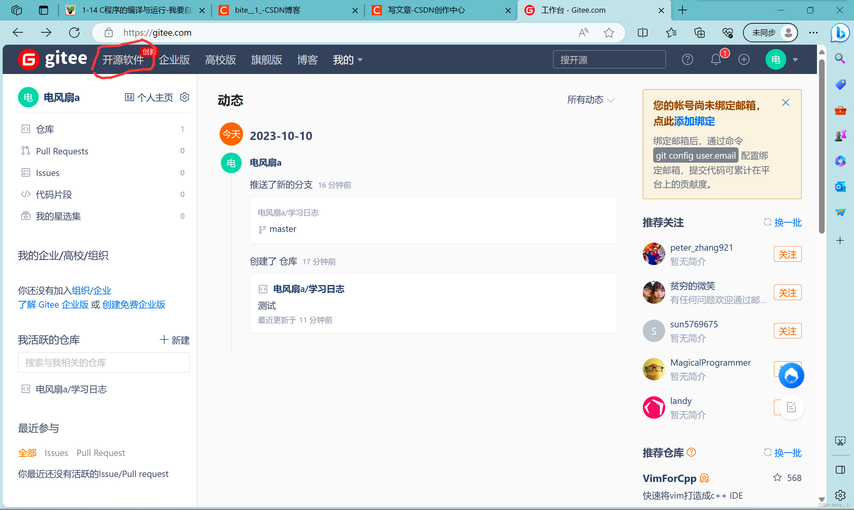Open the Bing Copilot sidebar icon
854x510 pixels.
pyautogui.click(x=840, y=33)
